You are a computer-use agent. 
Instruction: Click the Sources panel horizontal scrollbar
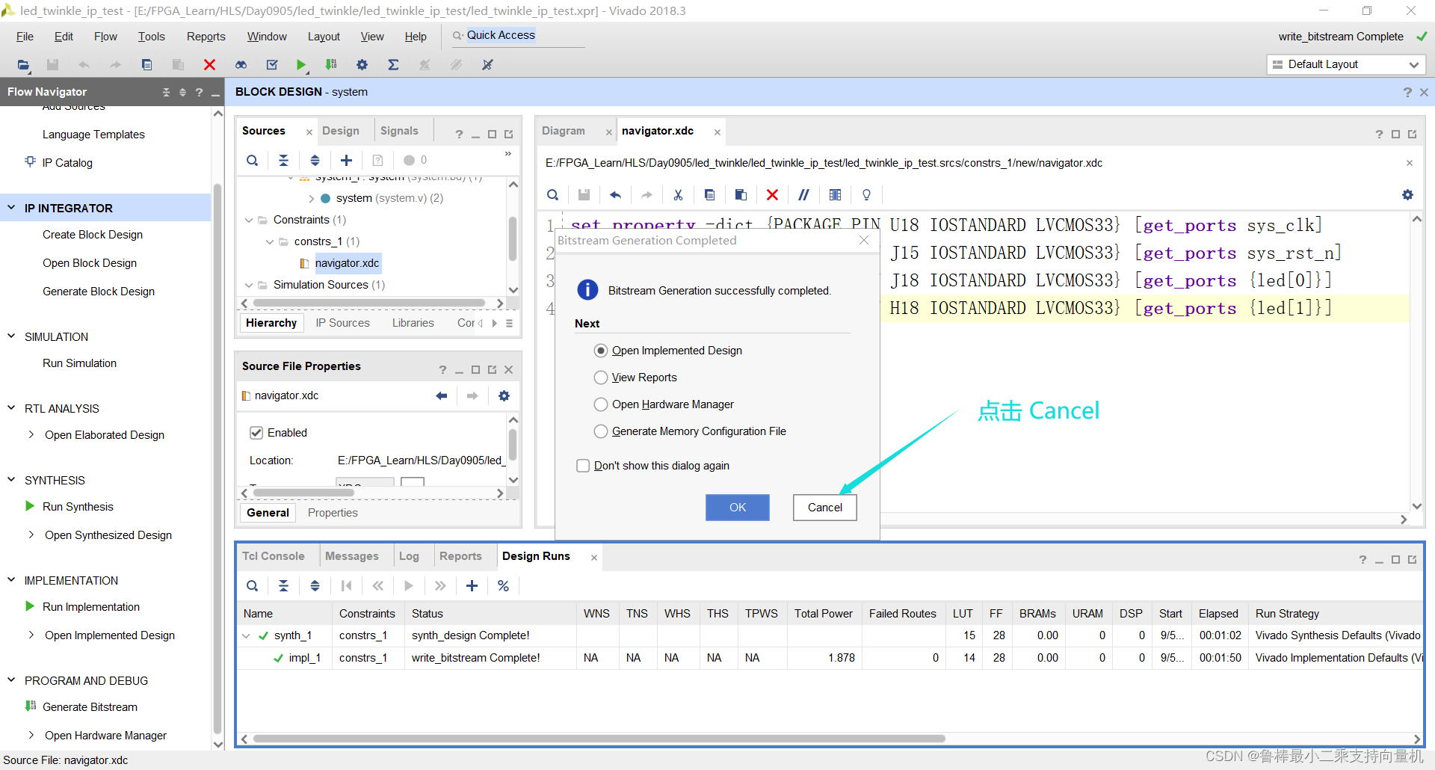pos(370,304)
